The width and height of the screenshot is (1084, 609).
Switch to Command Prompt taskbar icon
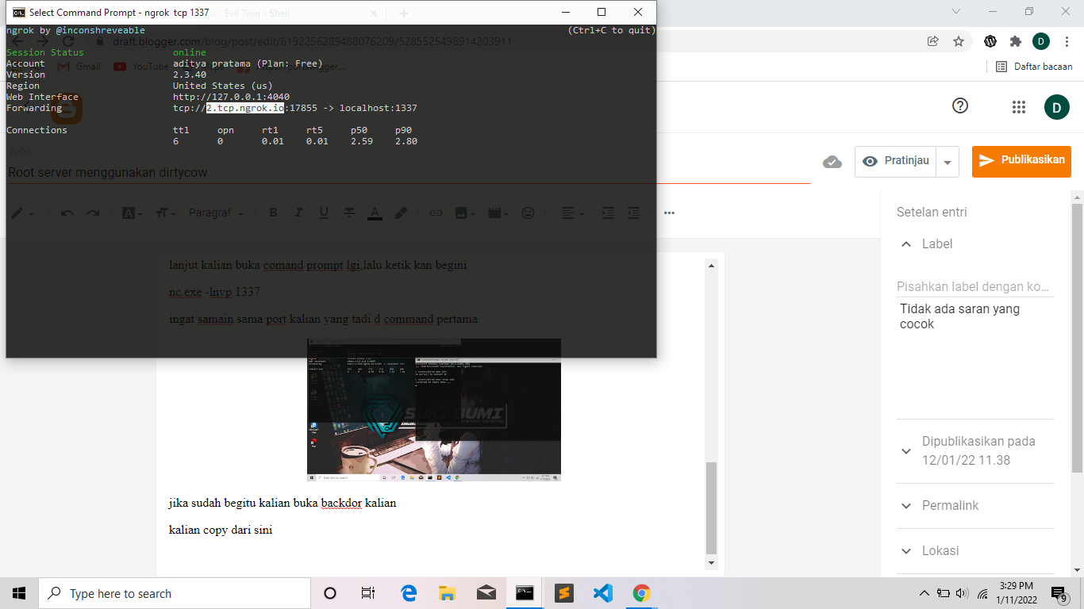coord(525,593)
